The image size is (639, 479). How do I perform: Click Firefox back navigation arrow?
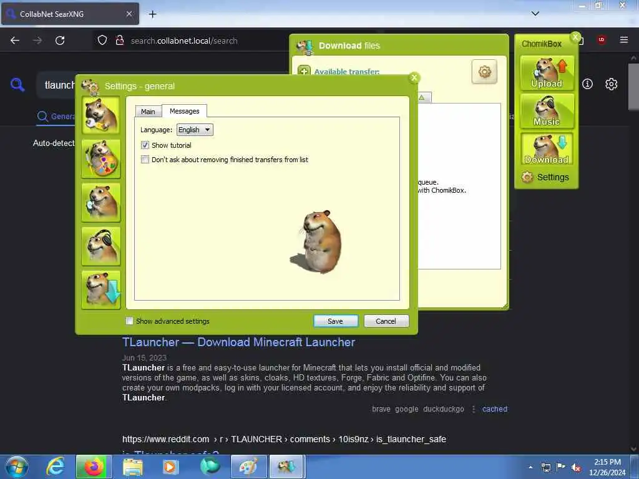coord(15,41)
